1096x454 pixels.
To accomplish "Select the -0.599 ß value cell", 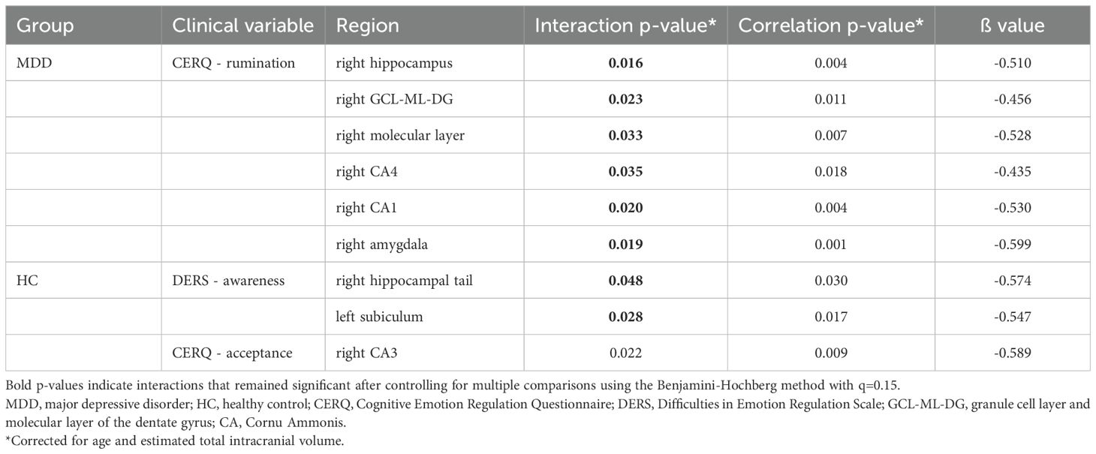I will click(1011, 244).
